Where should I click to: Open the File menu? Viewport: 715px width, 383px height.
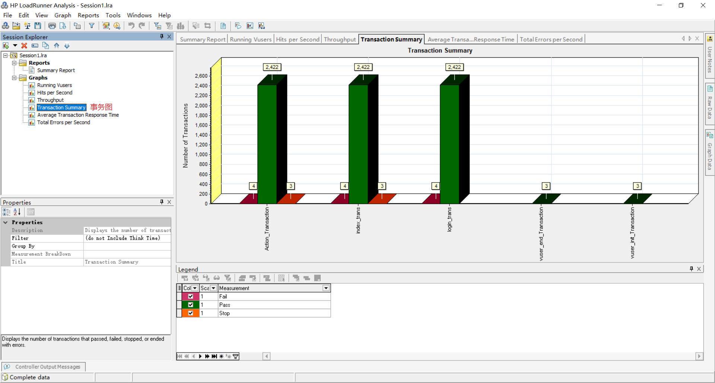pyautogui.click(x=7, y=15)
